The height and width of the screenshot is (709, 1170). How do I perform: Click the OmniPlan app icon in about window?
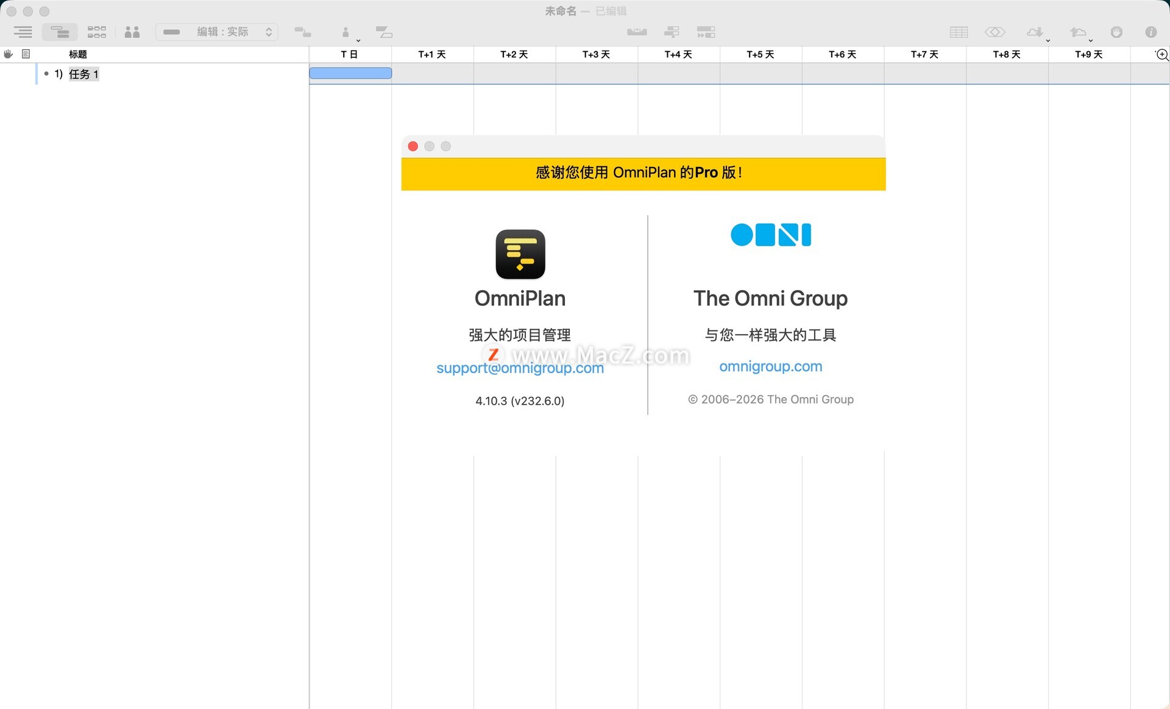[520, 254]
